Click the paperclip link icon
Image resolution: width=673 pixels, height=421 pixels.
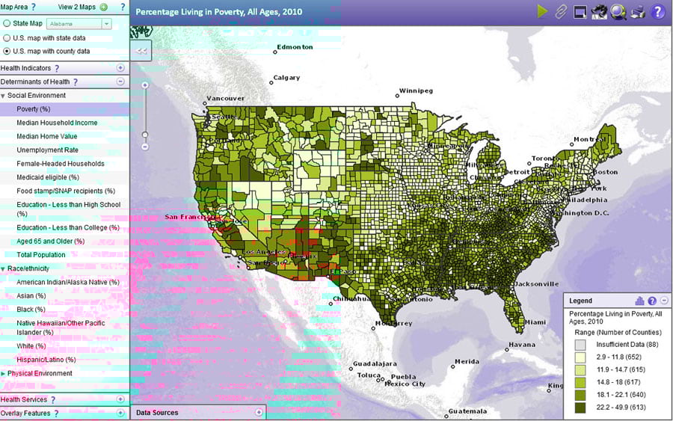pos(561,11)
